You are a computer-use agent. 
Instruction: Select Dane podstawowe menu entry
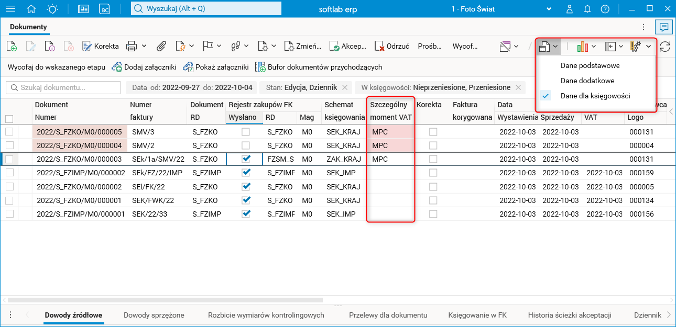(590, 66)
